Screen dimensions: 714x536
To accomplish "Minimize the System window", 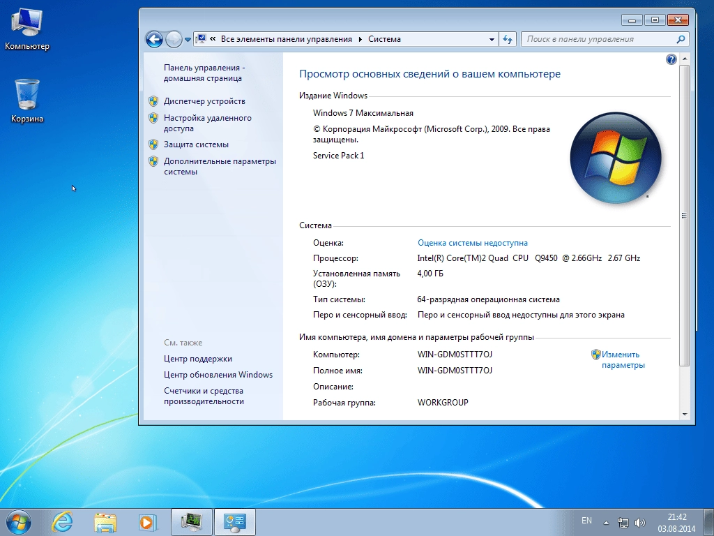I will pos(632,20).
